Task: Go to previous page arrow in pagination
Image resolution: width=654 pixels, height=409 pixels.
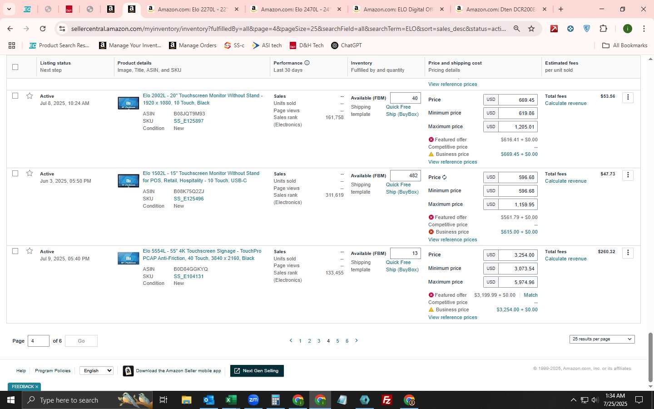Action: point(291,340)
